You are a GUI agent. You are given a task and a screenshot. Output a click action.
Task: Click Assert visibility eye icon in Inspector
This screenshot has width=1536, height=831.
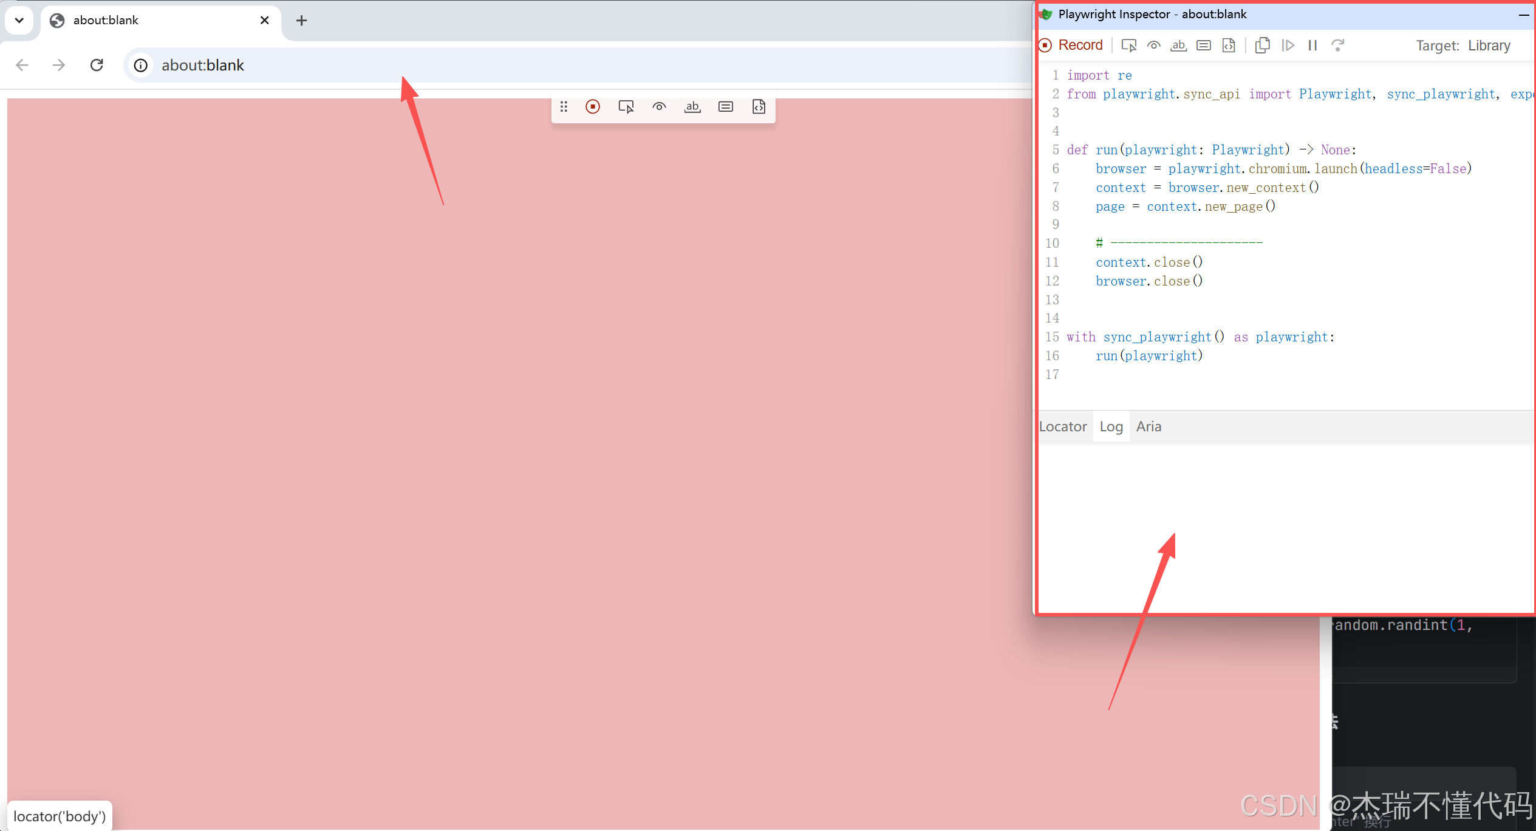click(1153, 46)
